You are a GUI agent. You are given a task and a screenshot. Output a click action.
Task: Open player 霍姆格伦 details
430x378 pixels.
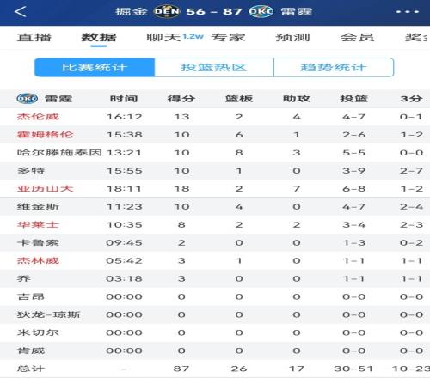click(45, 135)
